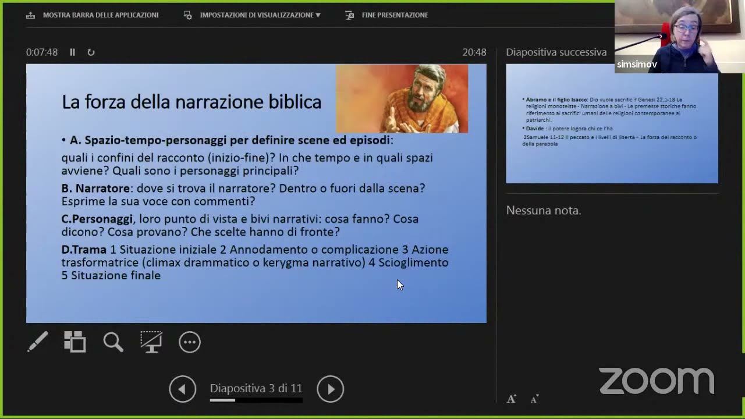Decrease notes text size
The image size is (745, 419).
[534, 399]
